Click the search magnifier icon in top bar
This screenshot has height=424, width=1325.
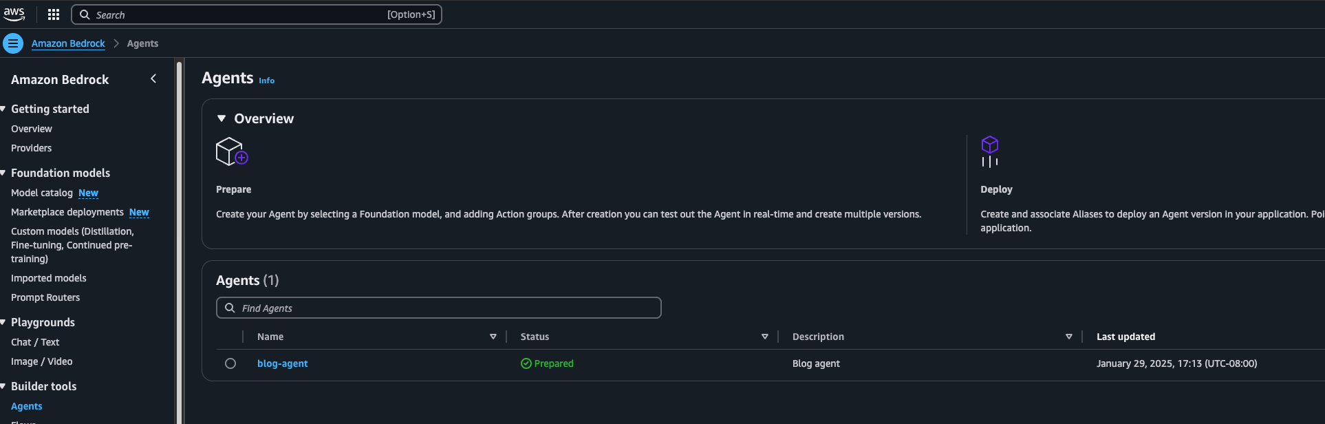tap(85, 14)
